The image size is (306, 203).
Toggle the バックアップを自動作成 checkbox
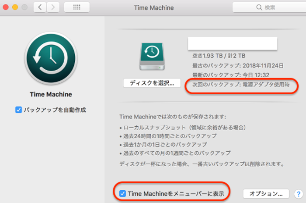[18, 110]
